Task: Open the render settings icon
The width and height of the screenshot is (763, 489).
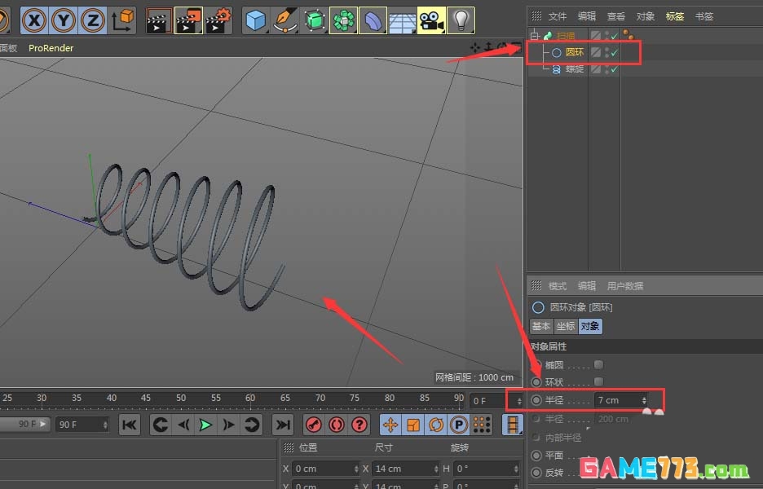Action: [x=218, y=20]
